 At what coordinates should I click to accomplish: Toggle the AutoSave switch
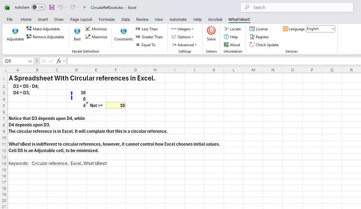click(38, 7)
